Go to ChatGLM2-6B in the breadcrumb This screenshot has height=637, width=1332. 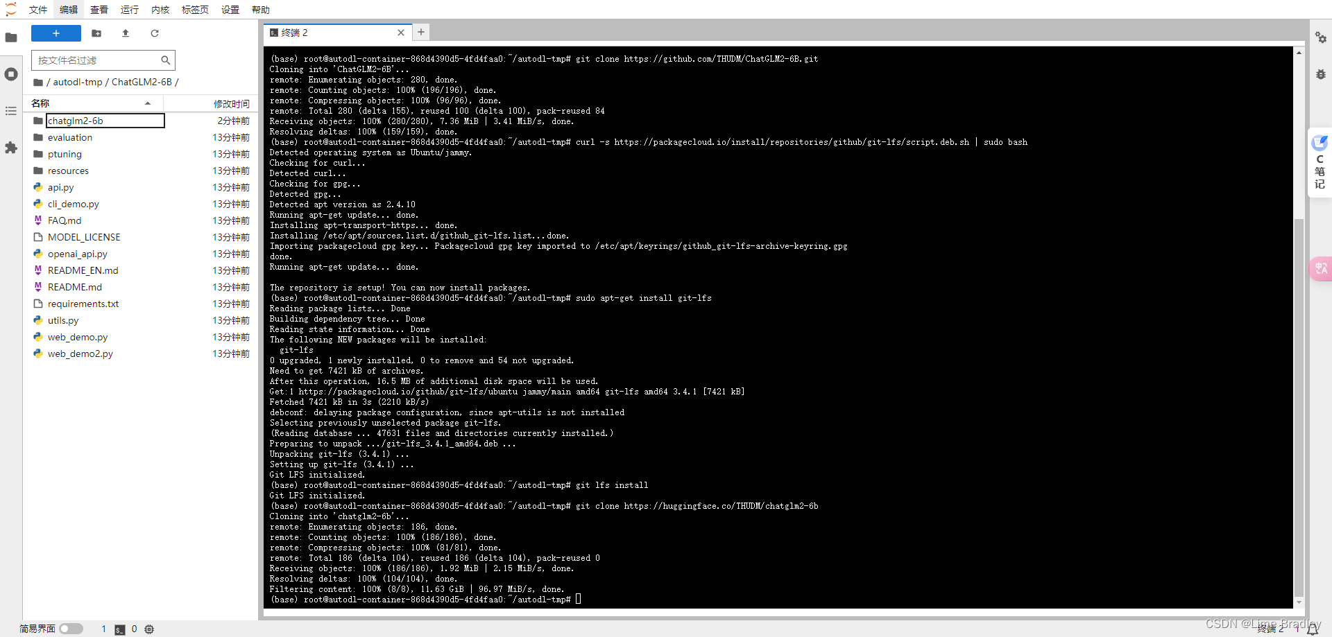[x=142, y=82]
